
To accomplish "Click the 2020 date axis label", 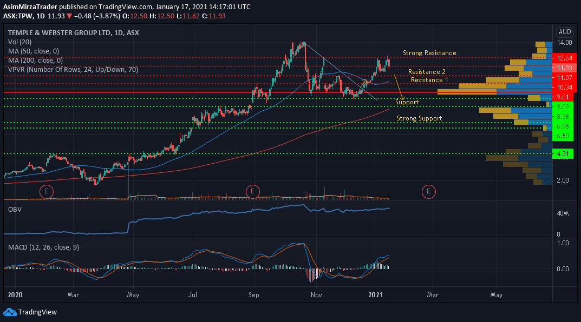I will click(x=15, y=295).
